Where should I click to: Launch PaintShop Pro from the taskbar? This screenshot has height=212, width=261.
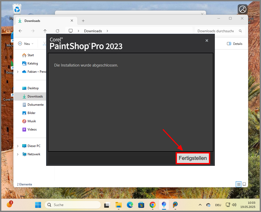[x=175, y=205]
